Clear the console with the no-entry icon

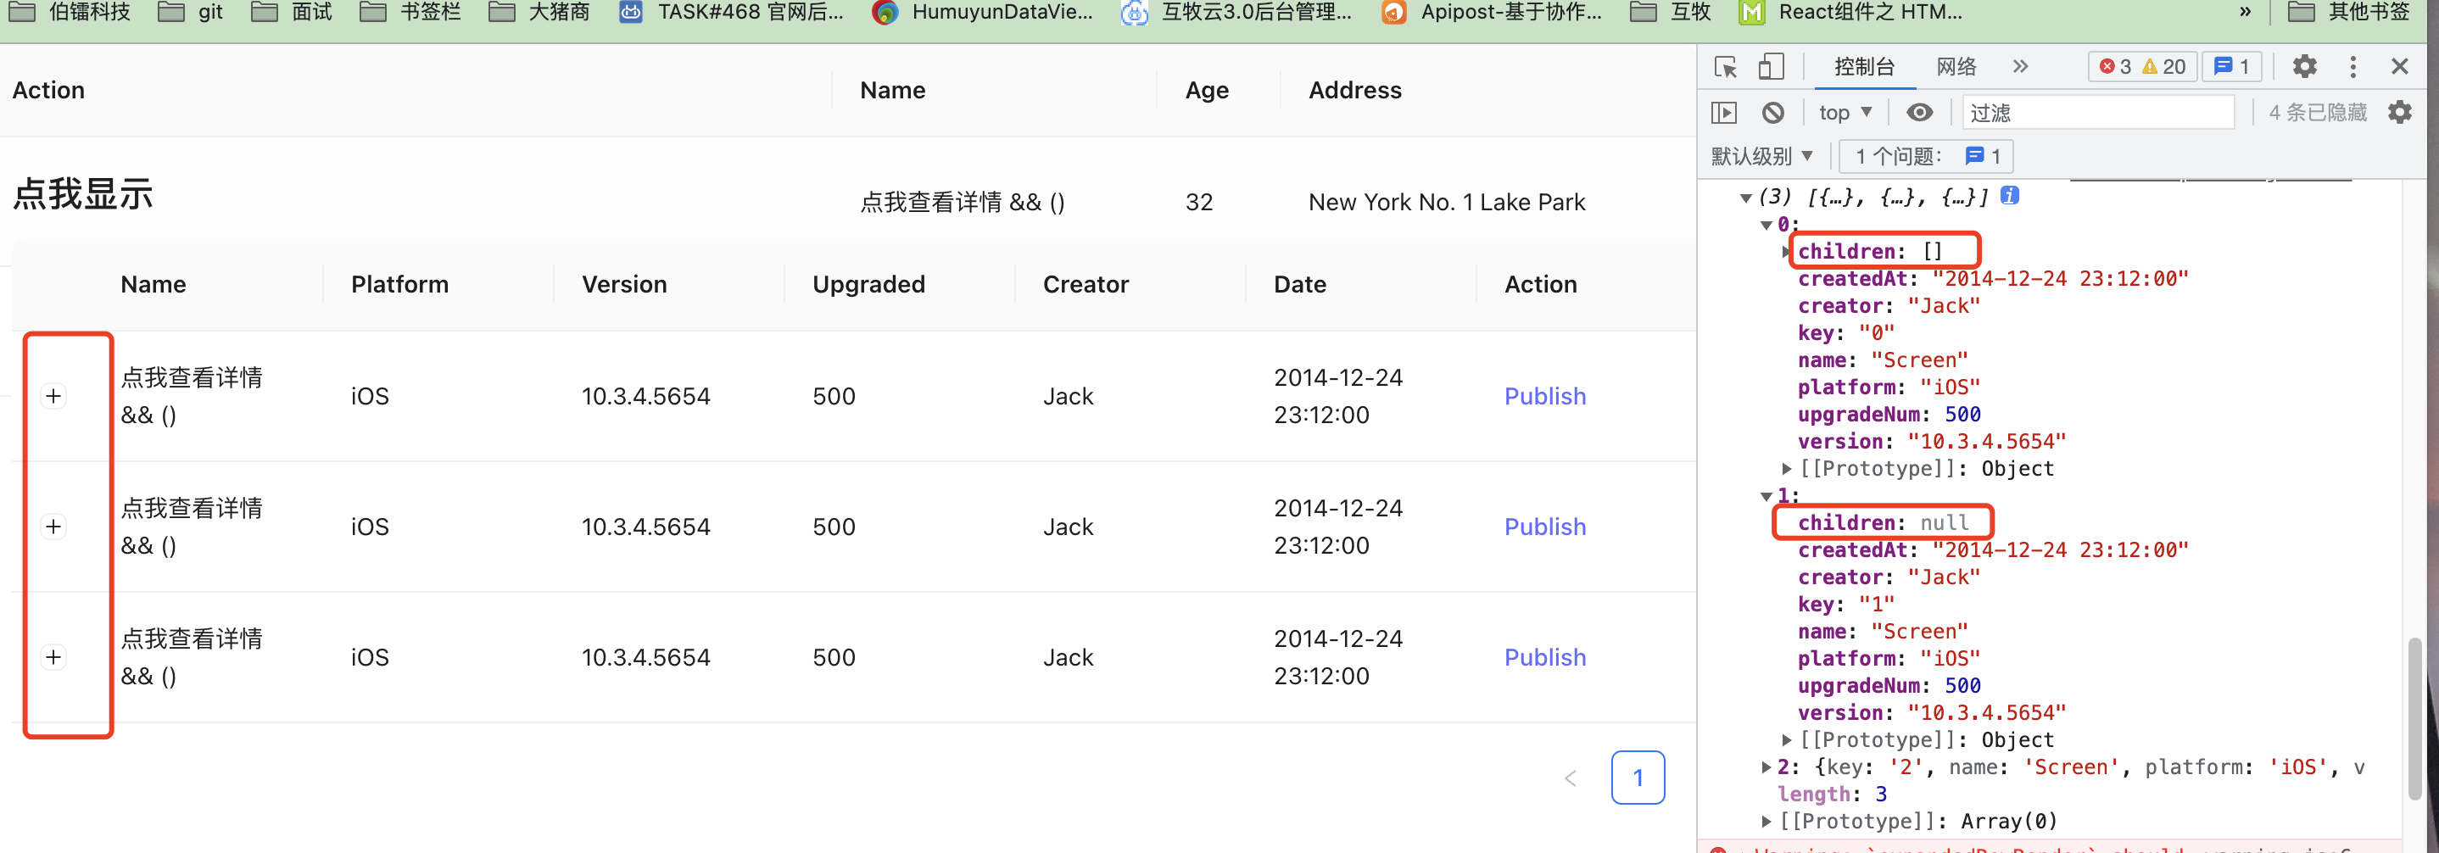(x=1773, y=112)
